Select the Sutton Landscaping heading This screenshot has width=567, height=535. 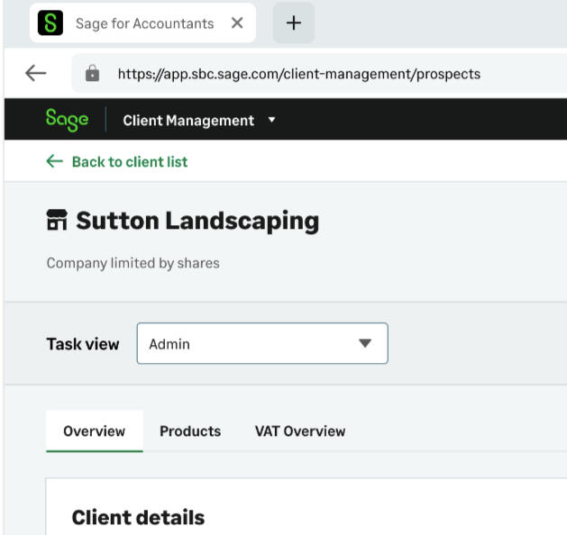197,221
